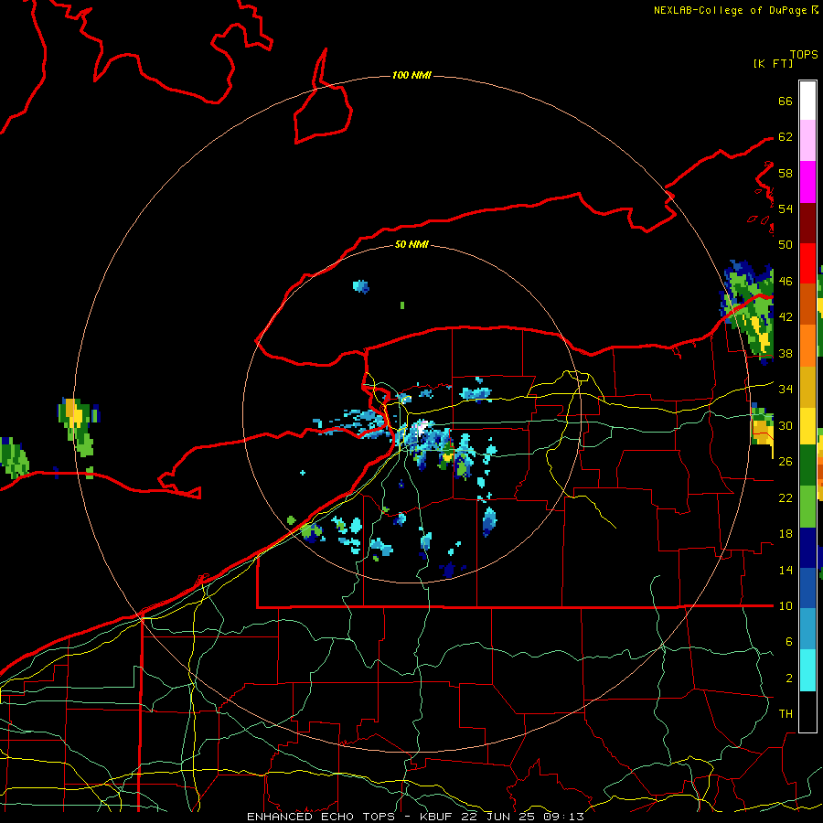The width and height of the screenshot is (823, 823).
Task: Select the light green legend band
Action: [x=807, y=507]
